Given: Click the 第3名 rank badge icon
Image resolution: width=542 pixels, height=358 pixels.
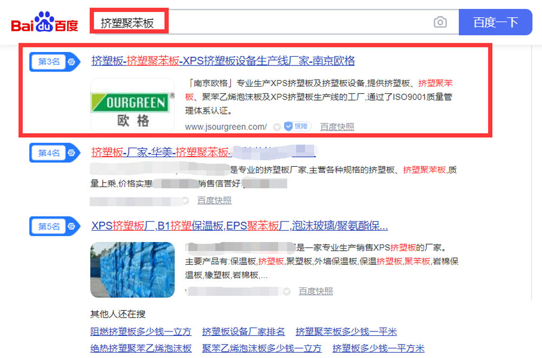Looking at the screenshot, I should coord(55,62).
